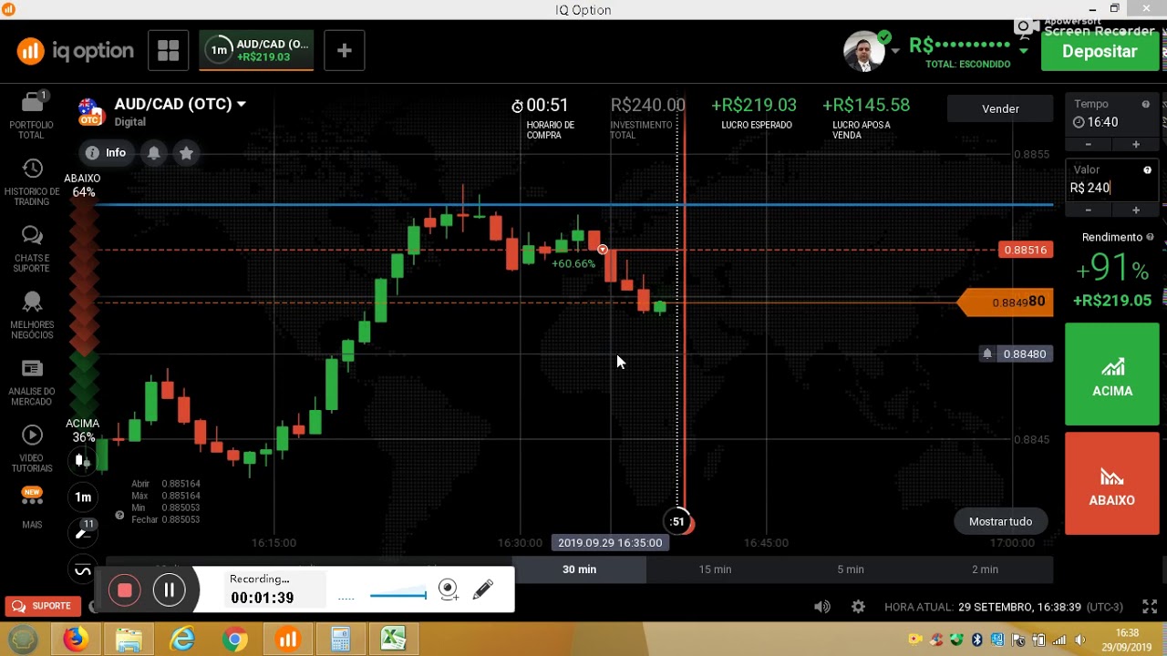This screenshot has height=656, width=1167.
Task: Increase expiration time with plus
Action: (x=1135, y=144)
